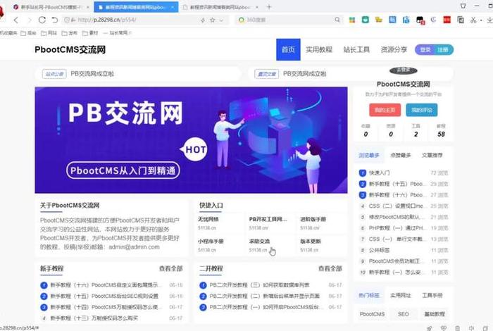Click the address bar showing p.28298.cn
This screenshot has width=493, height=331.
132,20
